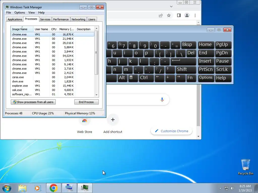Sort by the Description column header
The width and height of the screenshot is (258, 193).
[85, 29]
